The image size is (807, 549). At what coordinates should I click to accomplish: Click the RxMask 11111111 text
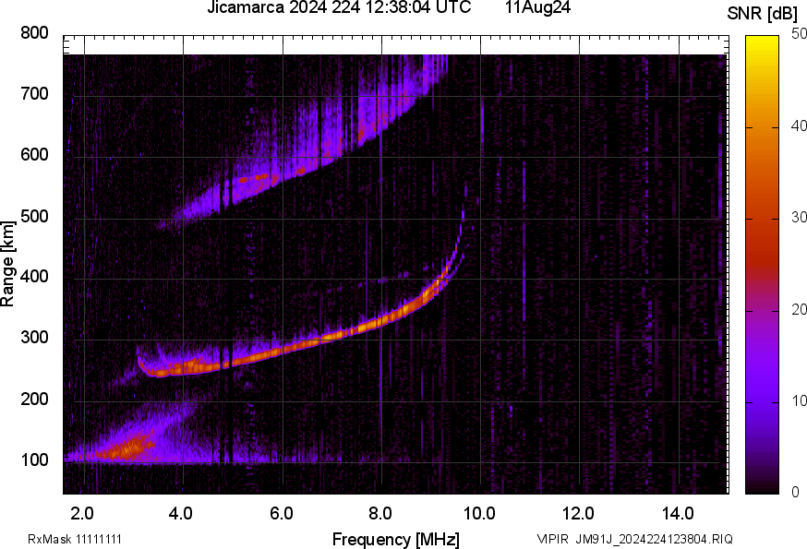75,539
